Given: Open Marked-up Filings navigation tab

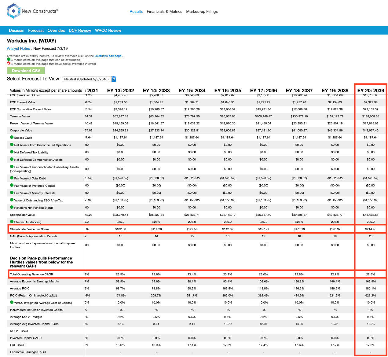Looking at the screenshot, I should (x=202, y=12).
